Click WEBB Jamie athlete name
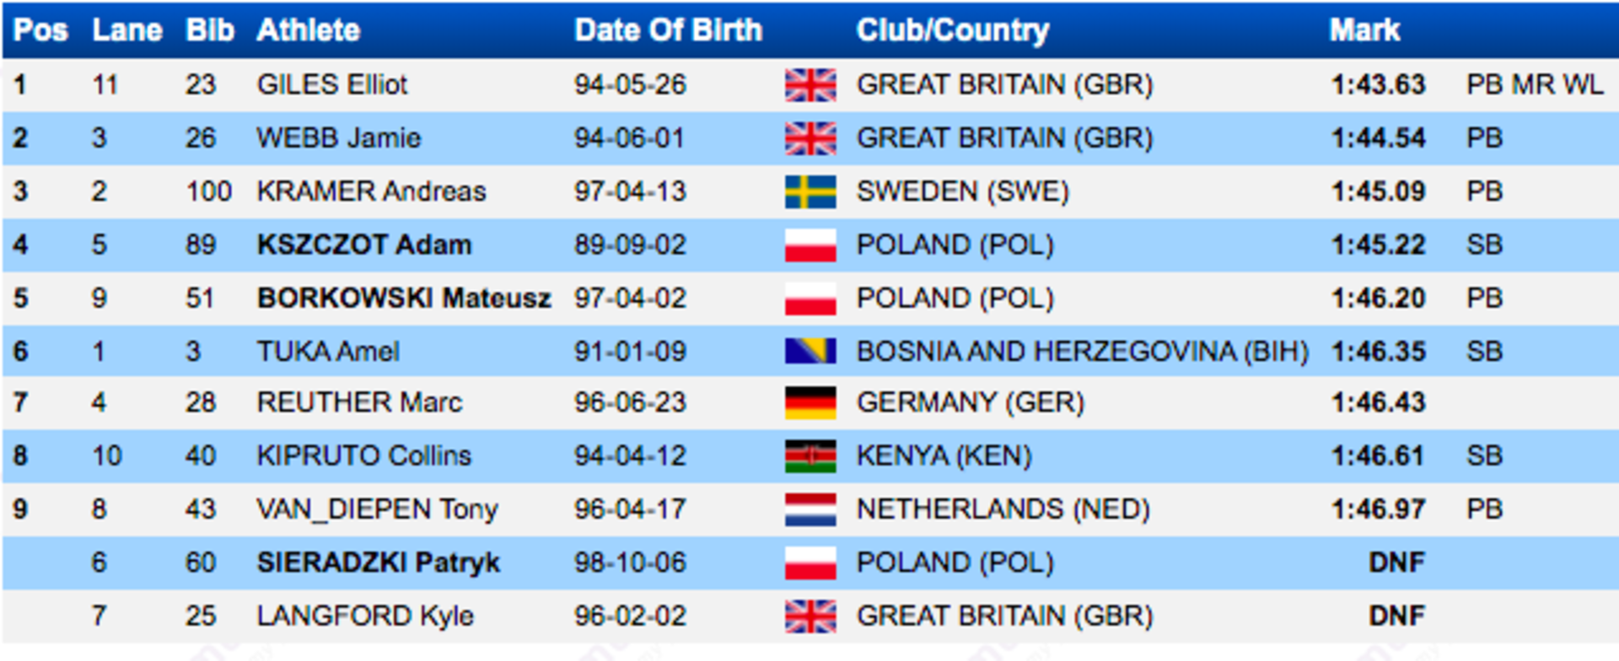Screen dimensions: 1619x661 (339, 138)
